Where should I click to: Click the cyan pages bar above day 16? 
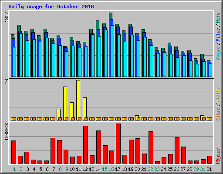pyautogui.click(x=112, y=51)
